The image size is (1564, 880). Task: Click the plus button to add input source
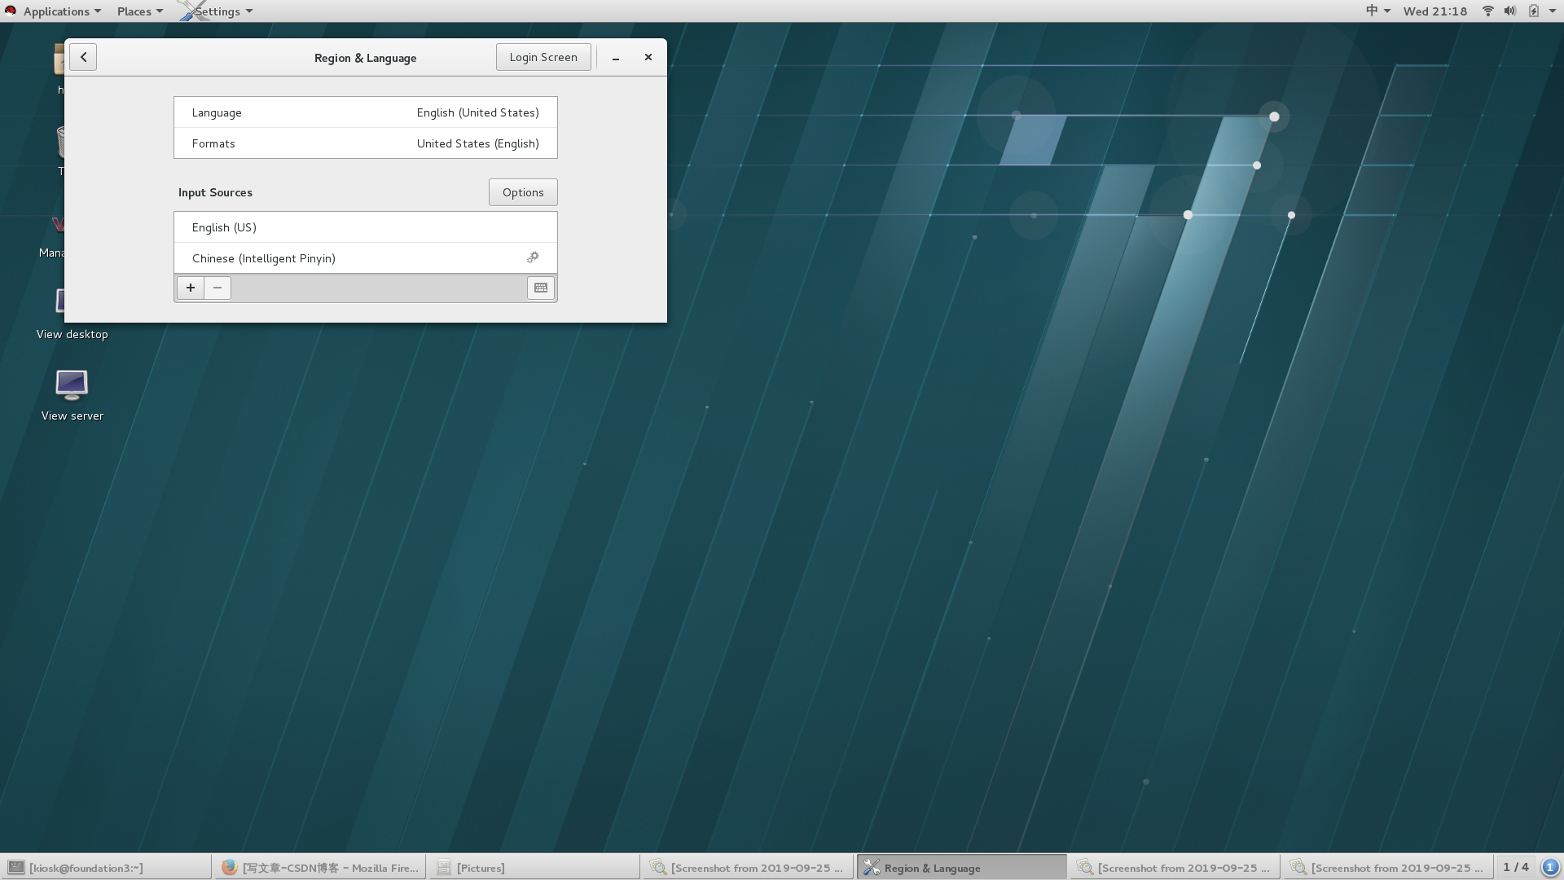point(191,288)
